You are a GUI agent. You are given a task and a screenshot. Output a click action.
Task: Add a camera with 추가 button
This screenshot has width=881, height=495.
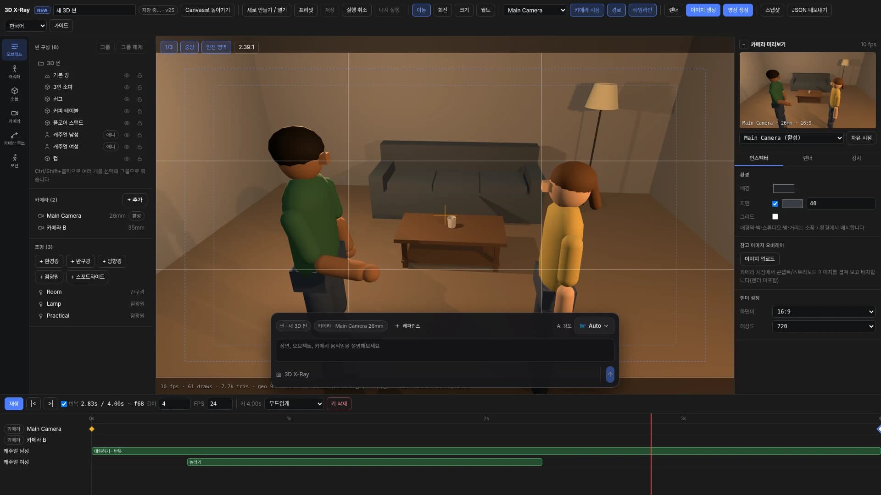pyautogui.click(x=135, y=200)
